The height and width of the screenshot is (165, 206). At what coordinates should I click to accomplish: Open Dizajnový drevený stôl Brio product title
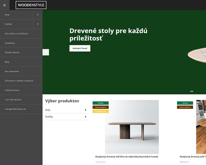(x=127, y=157)
